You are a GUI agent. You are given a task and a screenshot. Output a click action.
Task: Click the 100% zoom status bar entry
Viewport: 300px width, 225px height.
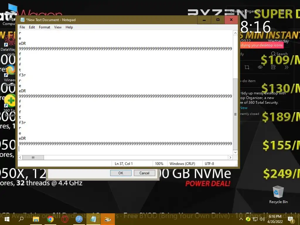159,163
